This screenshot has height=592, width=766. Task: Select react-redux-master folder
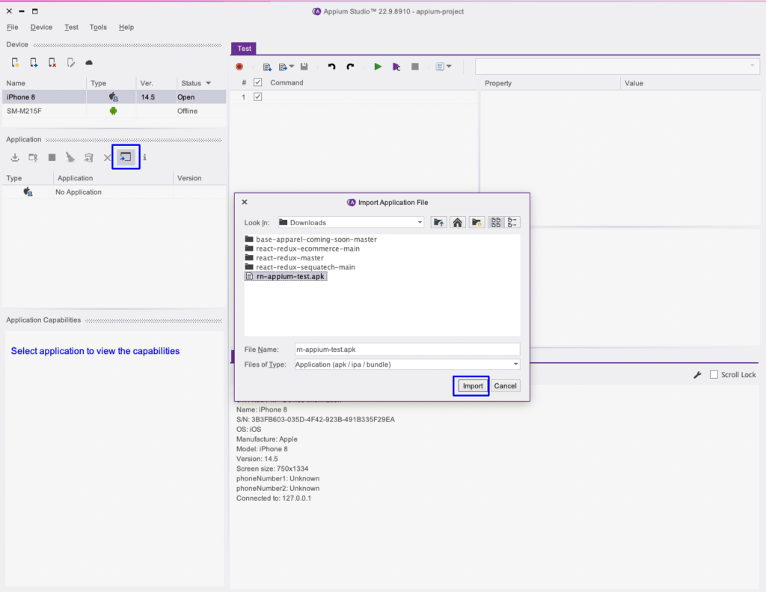[284, 257]
